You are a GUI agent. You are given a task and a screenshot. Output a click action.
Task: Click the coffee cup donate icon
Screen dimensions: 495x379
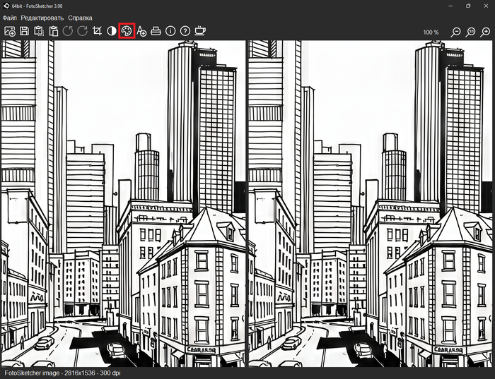click(x=200, y=31)
